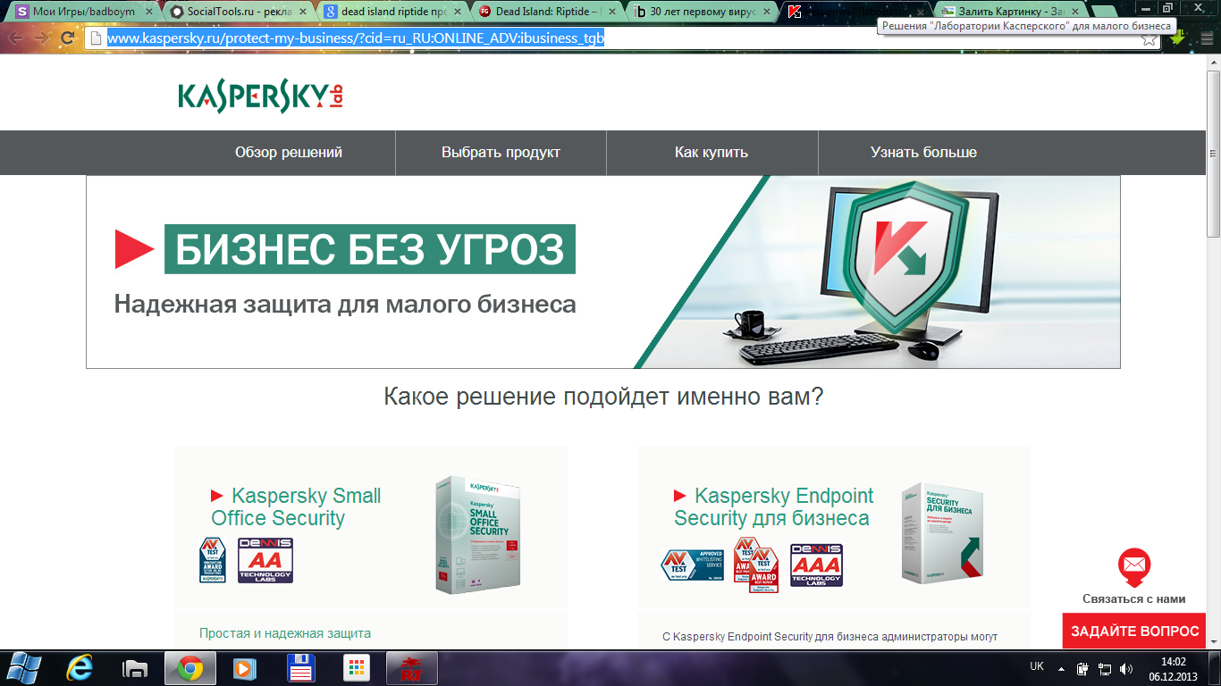Click the red envelope contact icon
Screen dimensions: 1221x686
pyautogui.click(x=1134, y=567)
